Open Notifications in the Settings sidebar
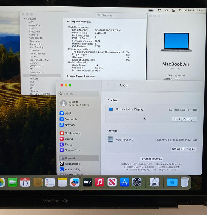This screenshot has height=215, width=207. point(79,133)
